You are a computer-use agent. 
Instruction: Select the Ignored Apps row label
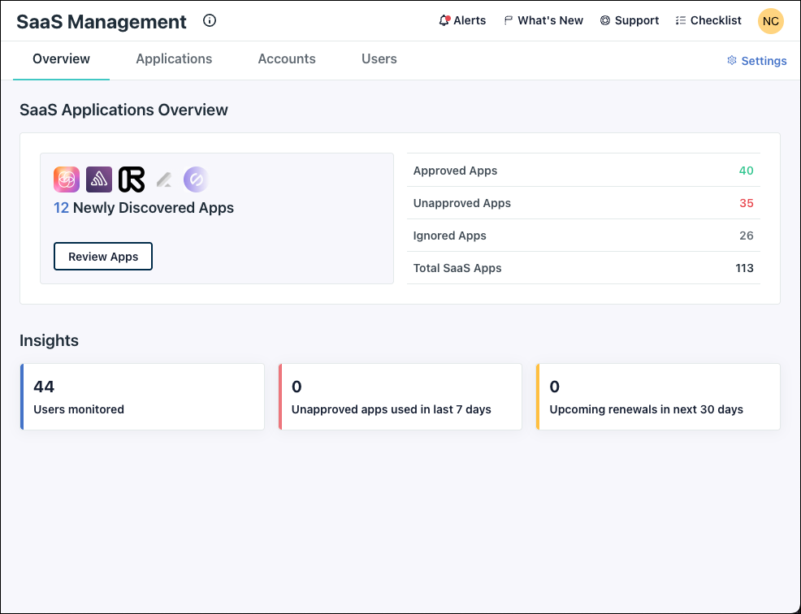coord(449,236)
